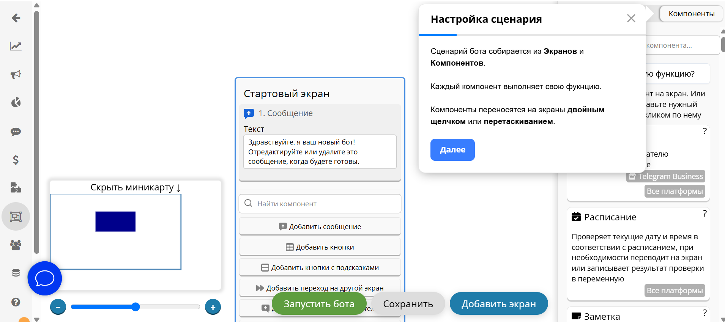This screenshot has height=322, width=725.
Task: Click the 'Расписание' component title
Action: click(x=610, y=217)
